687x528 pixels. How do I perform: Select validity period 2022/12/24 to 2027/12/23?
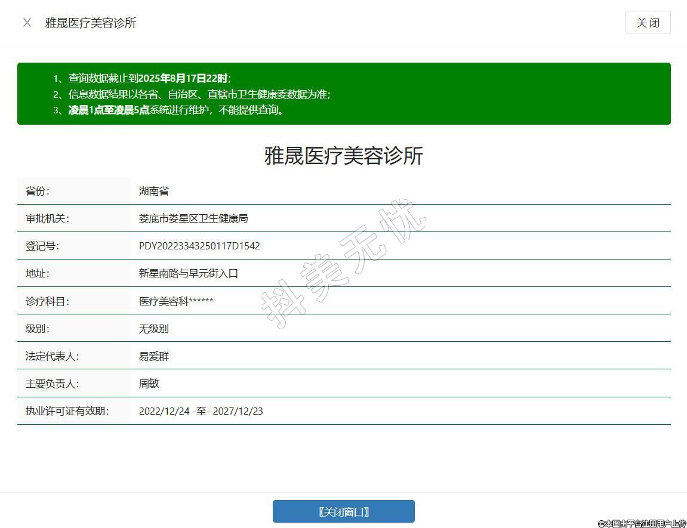click(x=201, y=411)
